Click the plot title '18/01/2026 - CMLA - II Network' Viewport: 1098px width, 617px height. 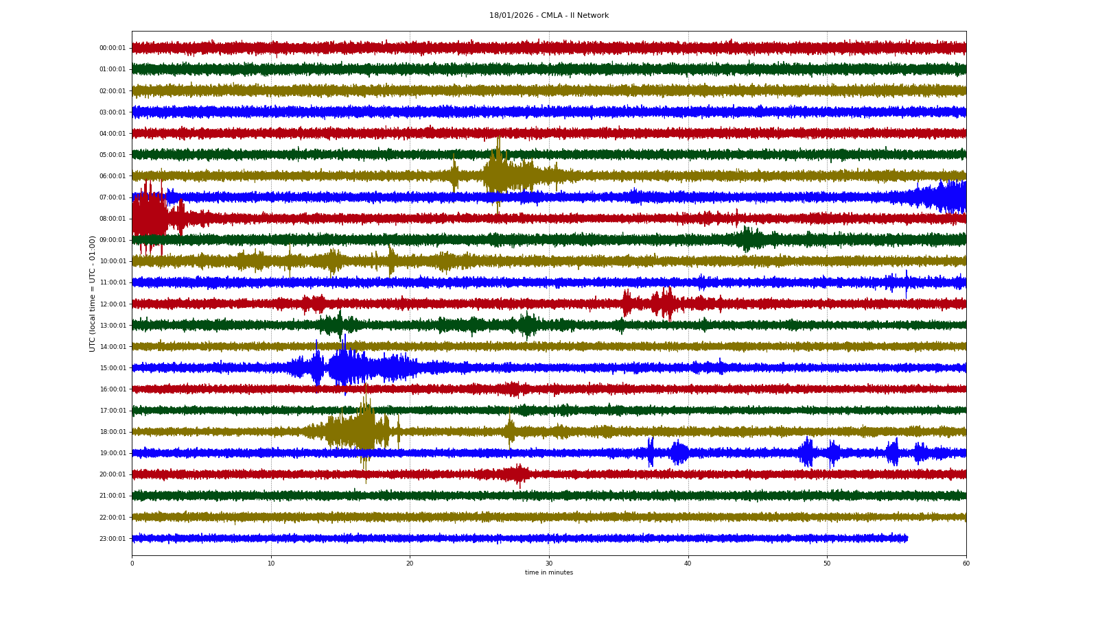click(x=548, y=16)
